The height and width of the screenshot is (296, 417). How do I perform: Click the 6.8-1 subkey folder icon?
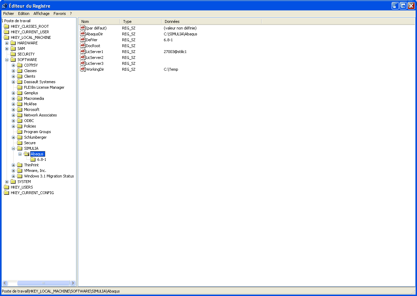33,159
